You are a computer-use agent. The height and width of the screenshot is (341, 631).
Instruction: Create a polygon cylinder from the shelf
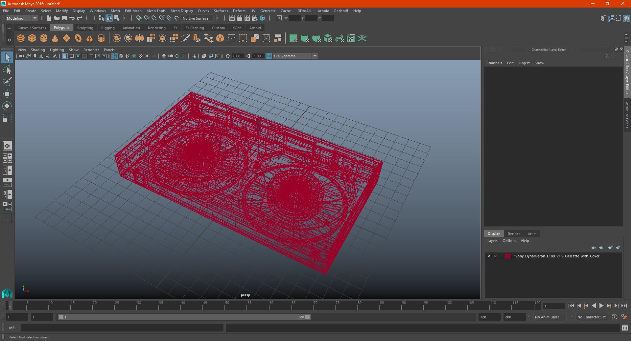pos(44,38)
